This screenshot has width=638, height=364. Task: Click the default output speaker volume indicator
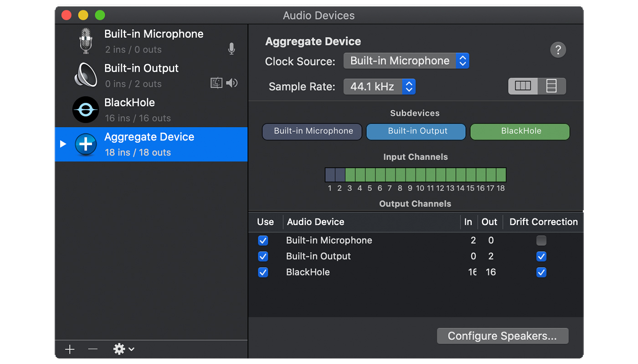(x=232, y=83)
